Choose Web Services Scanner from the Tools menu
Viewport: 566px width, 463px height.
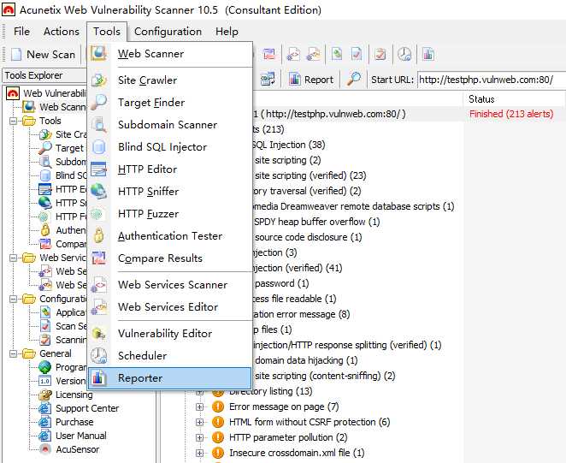(x=169, y=285)
